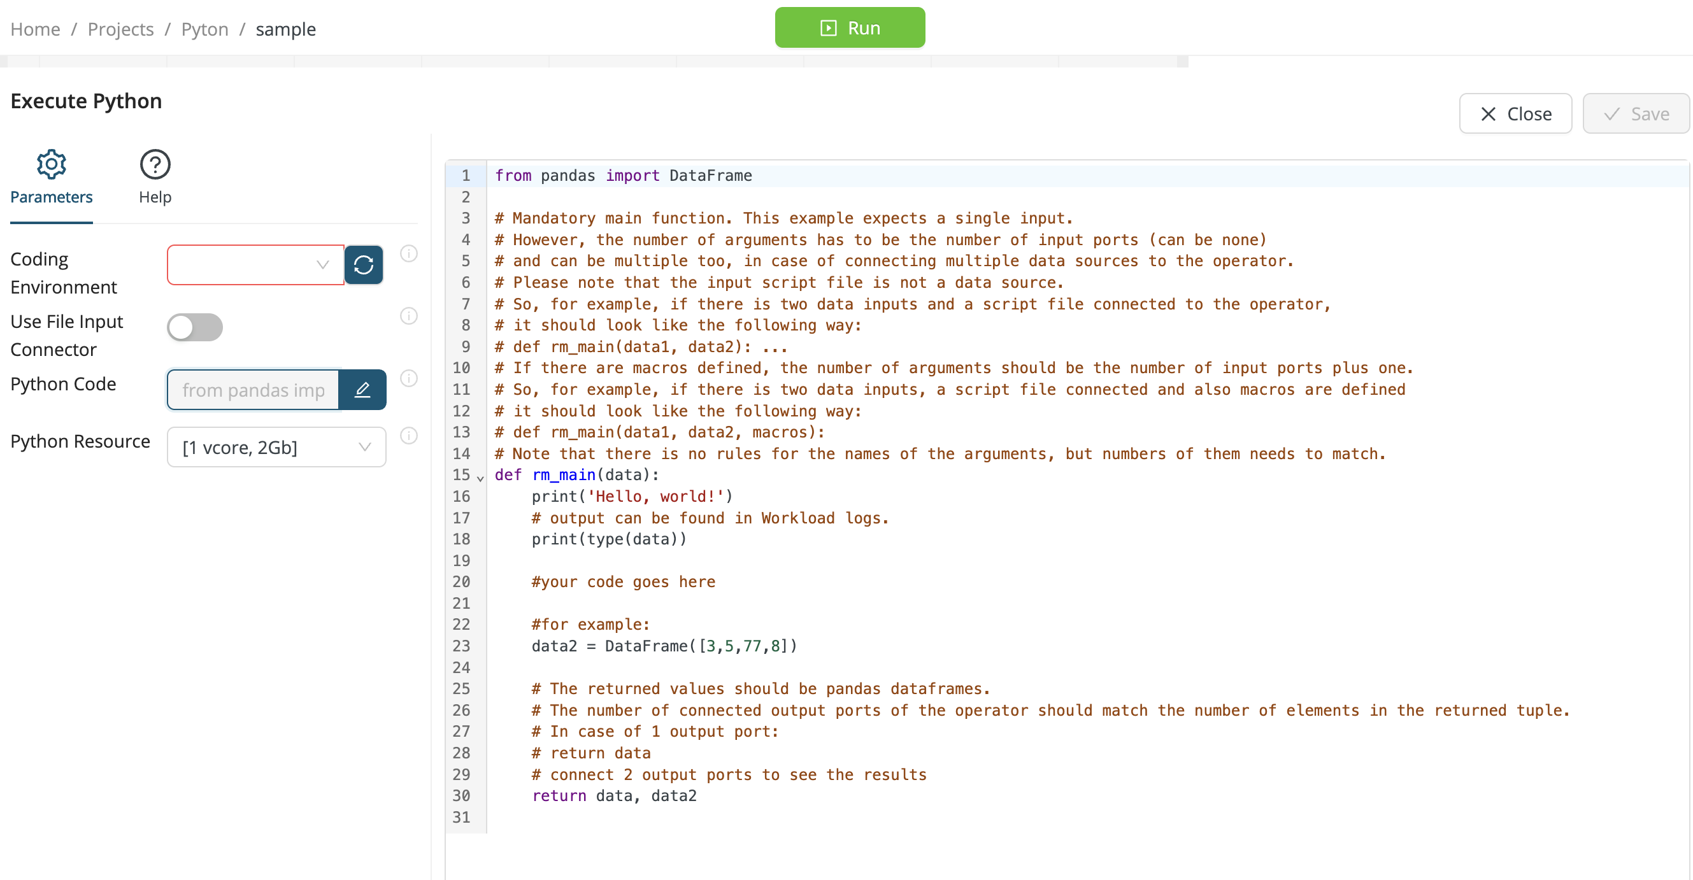Screen dimensions: 1693x880
Task: Show info for Python Code
Action: tap(409, 378)
